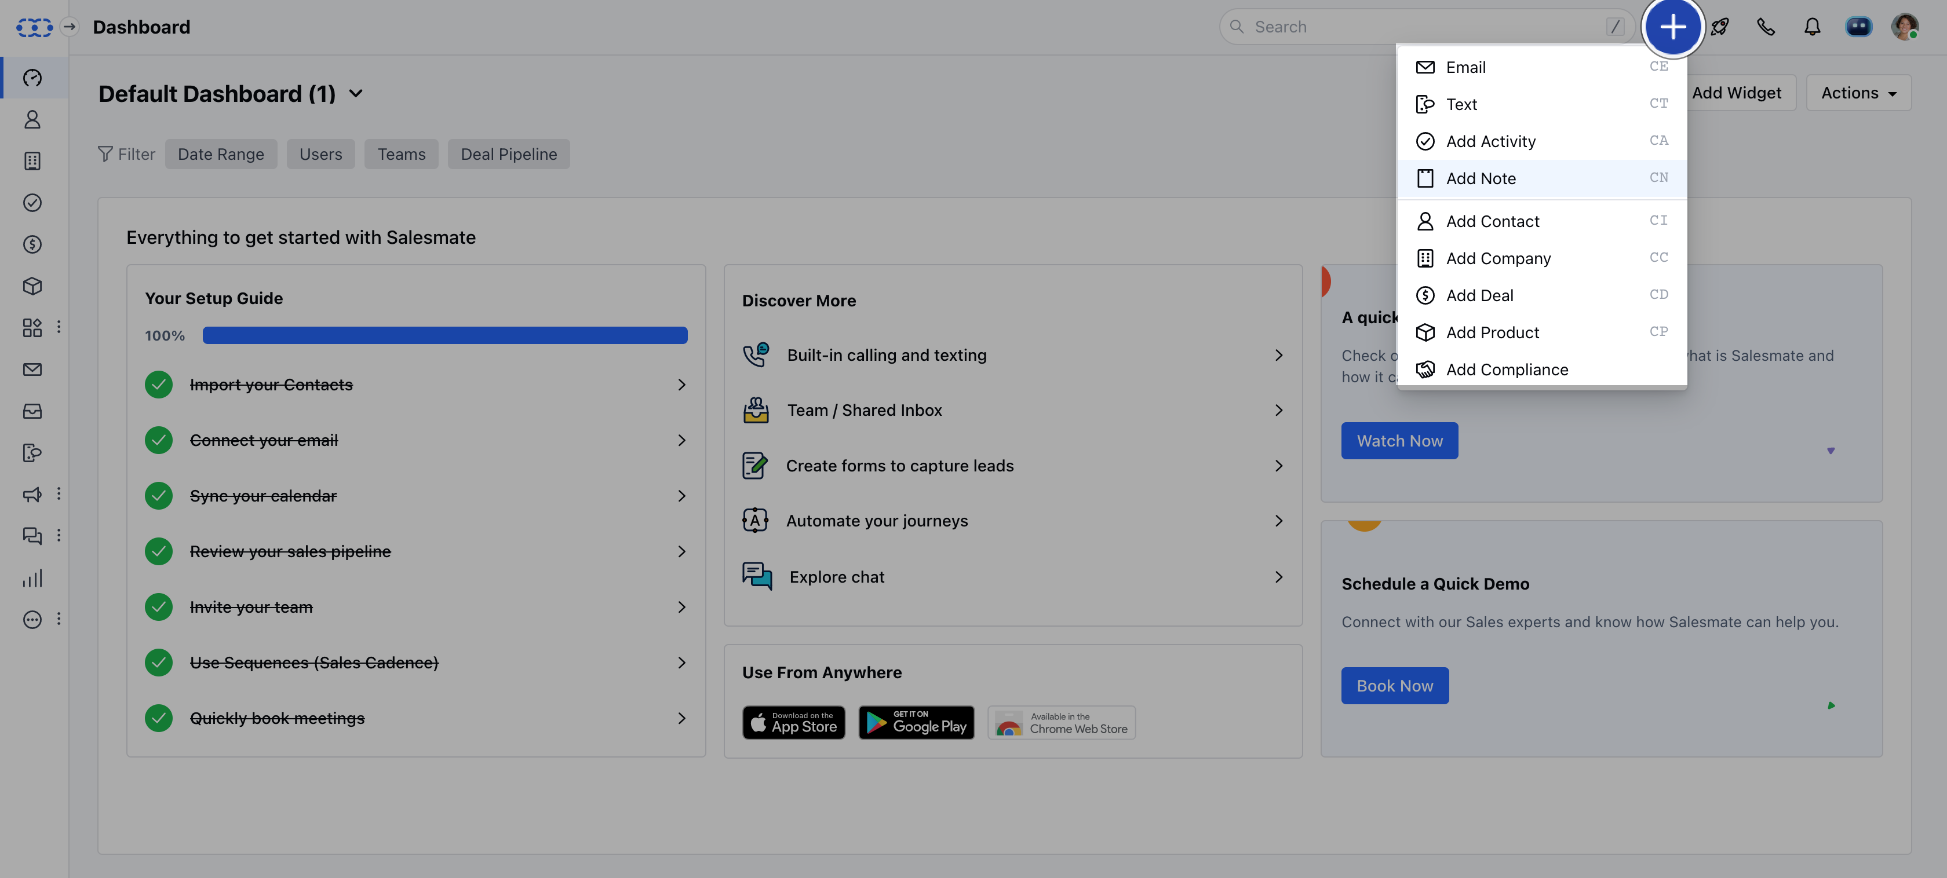1947x878 pixels.
Task: Open the Chats bubbles icon in sidebar
Action: pos(32,536)
